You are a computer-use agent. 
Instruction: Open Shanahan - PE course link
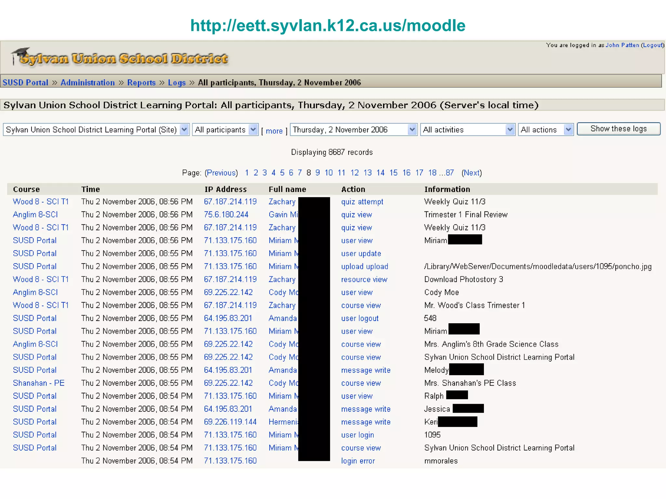coord(39,383)
